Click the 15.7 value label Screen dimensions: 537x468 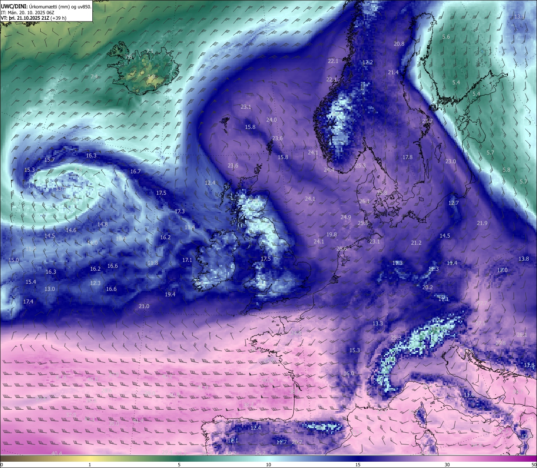(50, 159)
